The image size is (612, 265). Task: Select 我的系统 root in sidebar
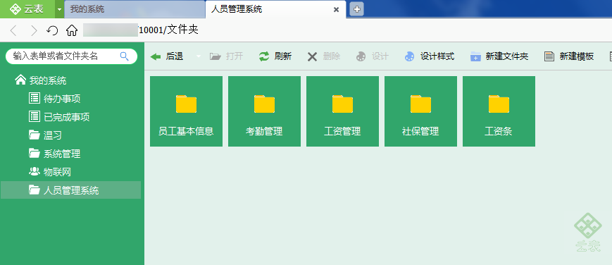tap(41, 80)
